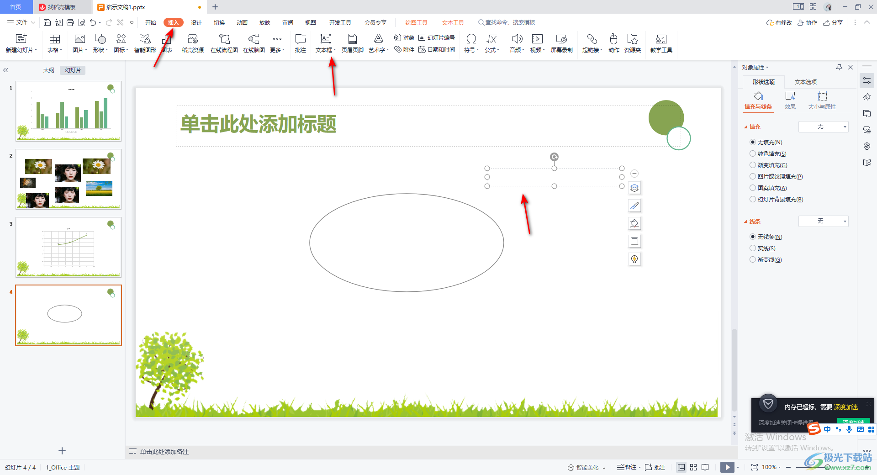Open the Fill (填充) preset dropdown
Screen dimensions: 877x475
(x=823, y=127)
